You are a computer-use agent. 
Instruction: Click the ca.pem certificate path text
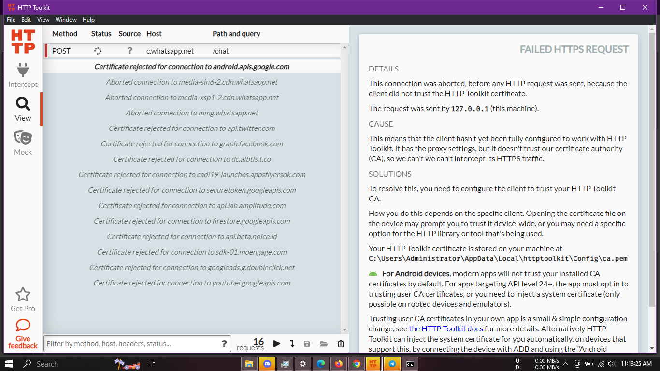click(498, 258)
